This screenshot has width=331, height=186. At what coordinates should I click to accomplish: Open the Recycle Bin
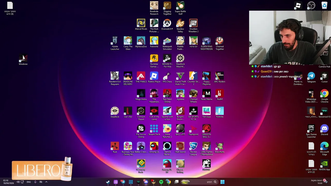pos(324,5)
